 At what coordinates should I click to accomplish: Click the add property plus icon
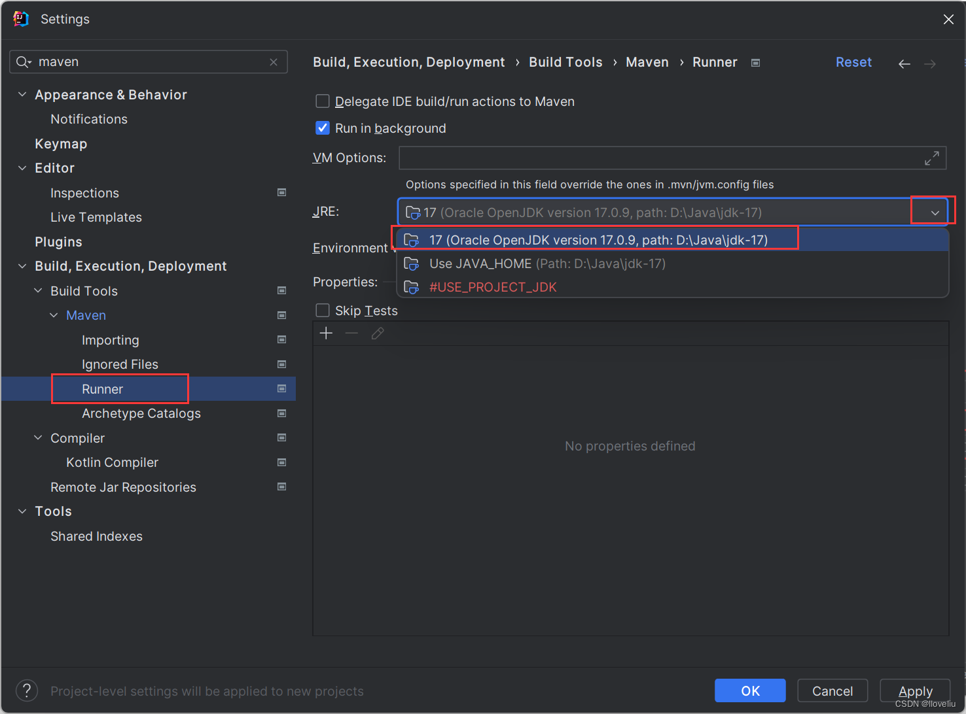point(326,333)
